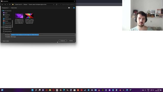
Task: Click Новый том (D:) breadcrumb segment
Action: [x=18, y=5]
